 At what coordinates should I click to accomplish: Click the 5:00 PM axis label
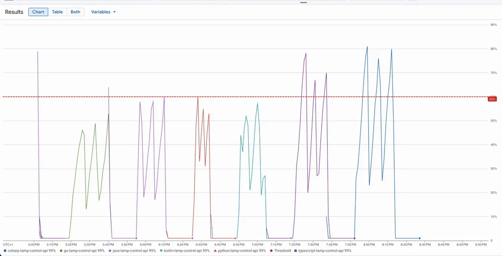point(34,244)
